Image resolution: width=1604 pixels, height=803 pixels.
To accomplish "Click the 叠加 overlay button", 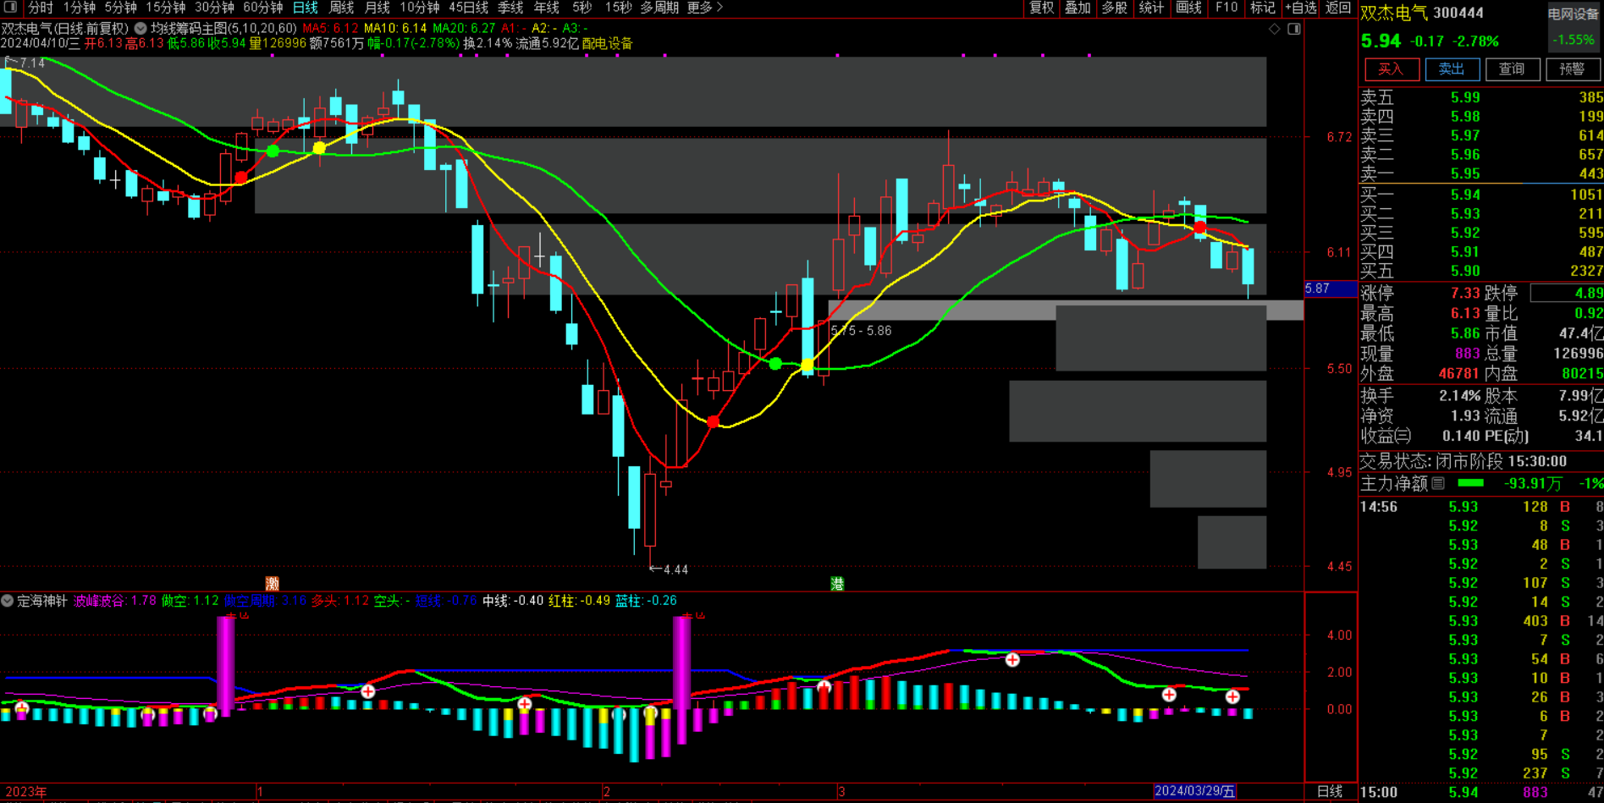I will [1078, 8].
